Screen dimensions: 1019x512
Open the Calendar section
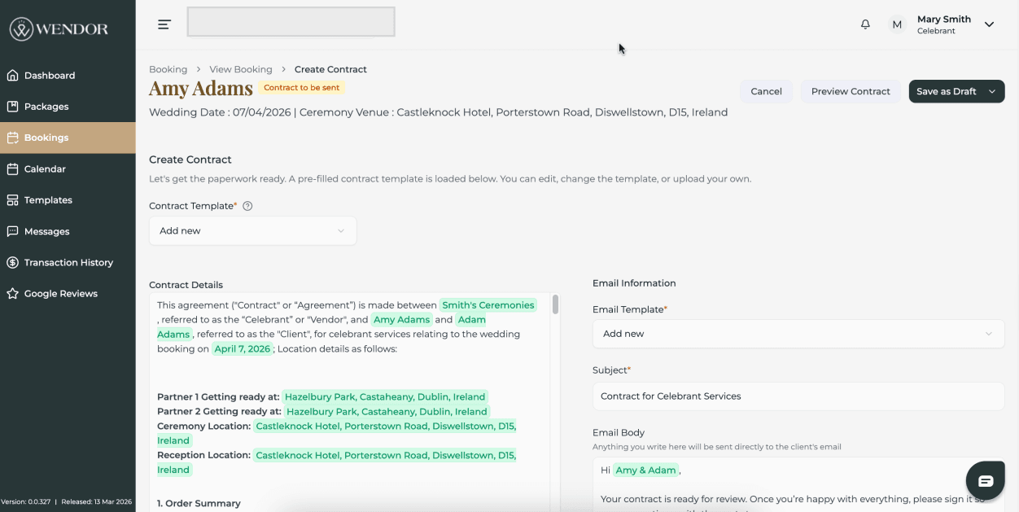tap(46, 168)
